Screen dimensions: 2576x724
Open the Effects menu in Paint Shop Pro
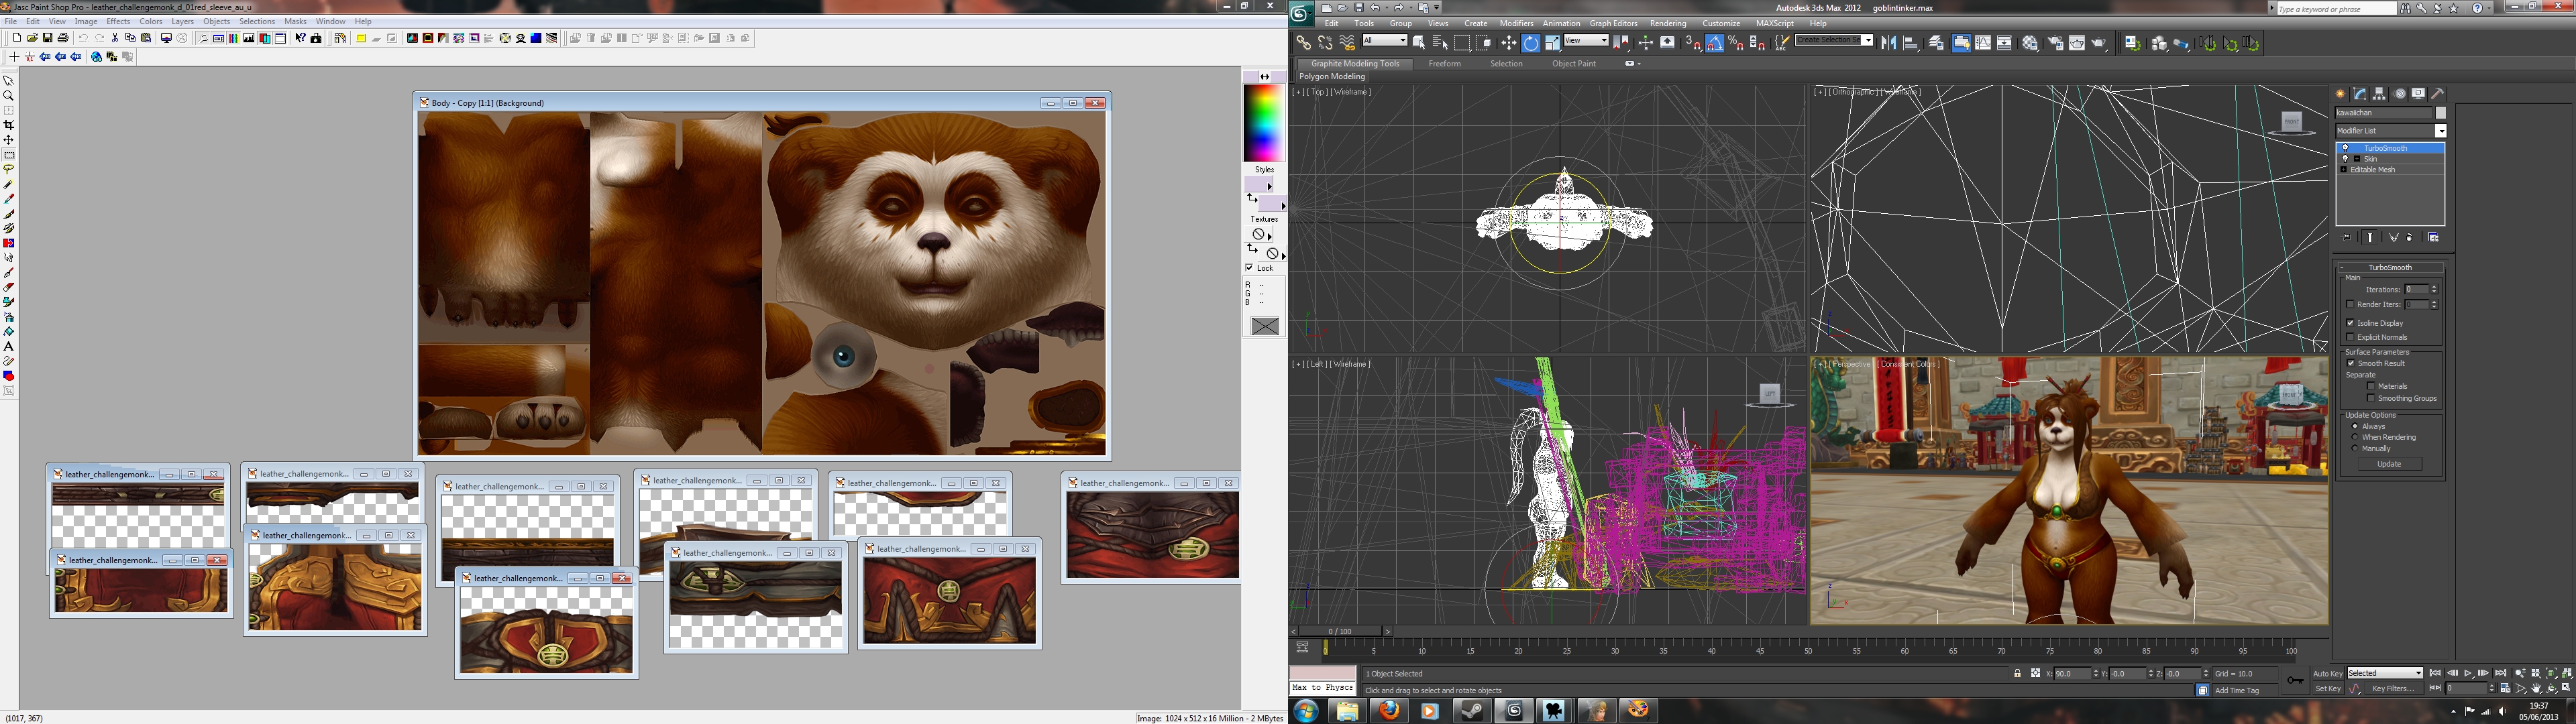(x=118, y=21)
